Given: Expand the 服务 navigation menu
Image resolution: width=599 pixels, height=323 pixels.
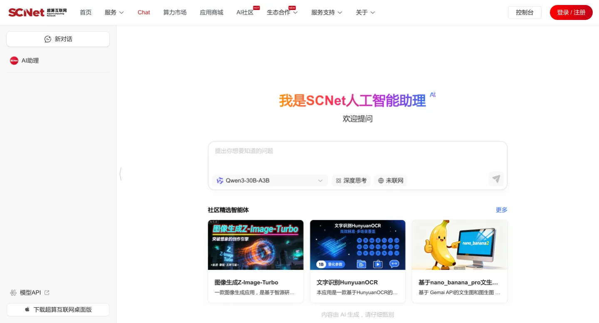Looking at the screenshot, I should [x=114, y=12].
